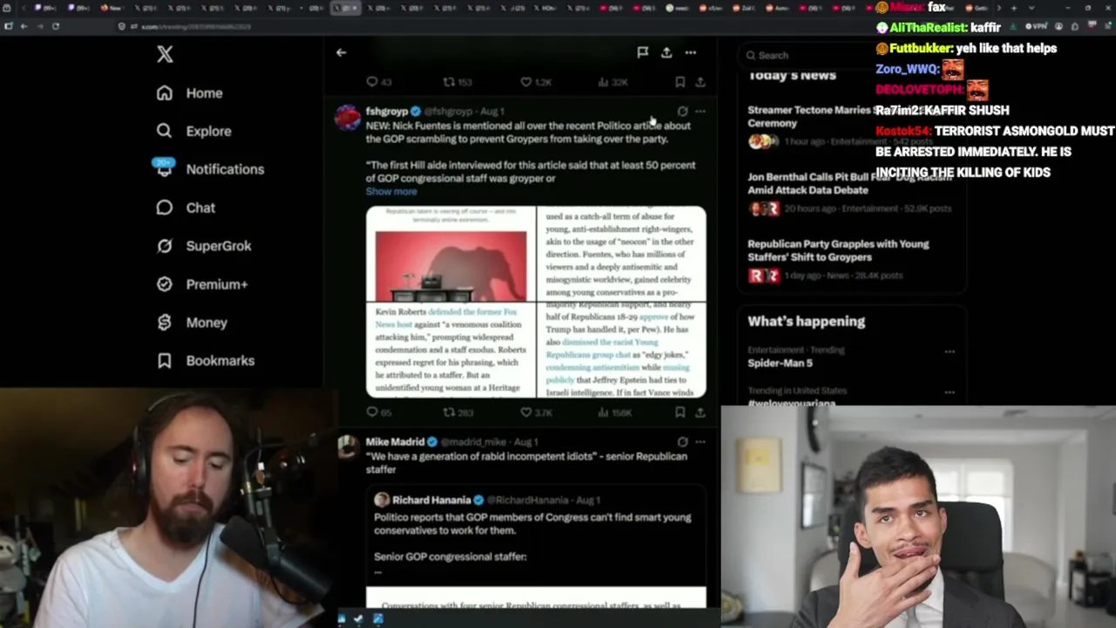The width and height of the screenshot is (1116, 628).
Task: Bookmark fshgroyp's post
Action: (x=680, y=413)
